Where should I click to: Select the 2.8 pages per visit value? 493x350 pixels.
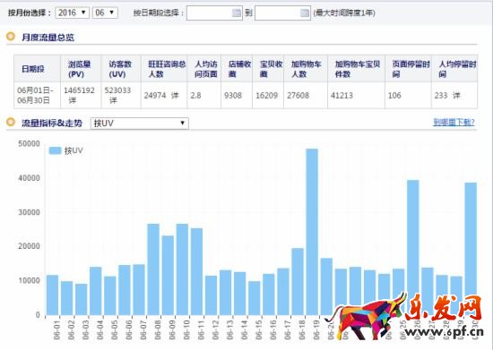tap(195, 96)
